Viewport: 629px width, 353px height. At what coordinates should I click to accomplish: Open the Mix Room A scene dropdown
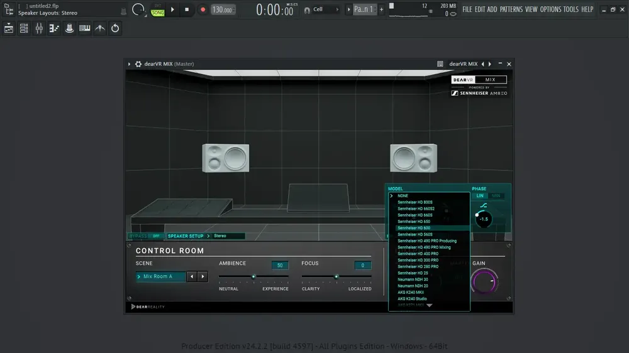(160, 276)
